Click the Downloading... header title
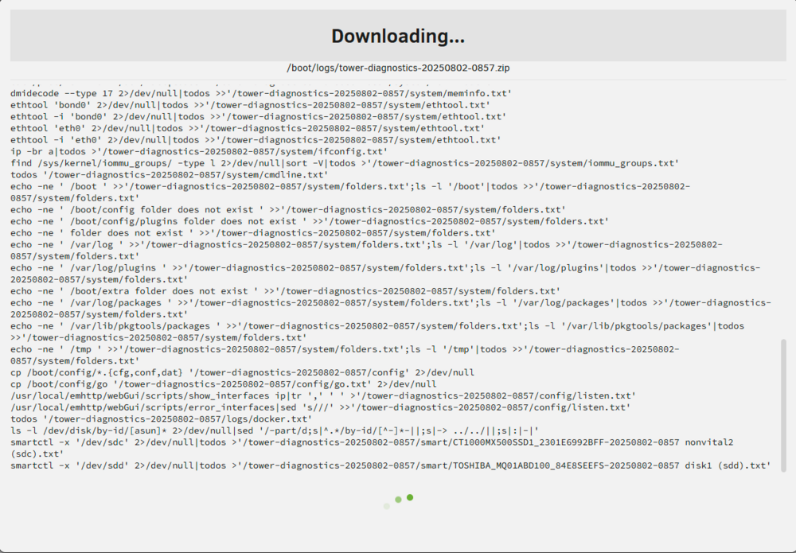 398,36
